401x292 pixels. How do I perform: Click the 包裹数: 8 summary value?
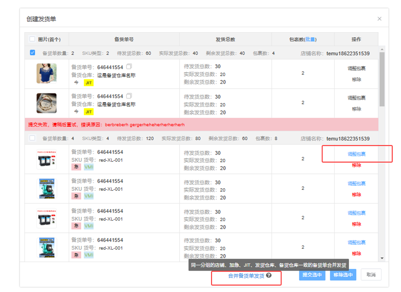[266, 139]
